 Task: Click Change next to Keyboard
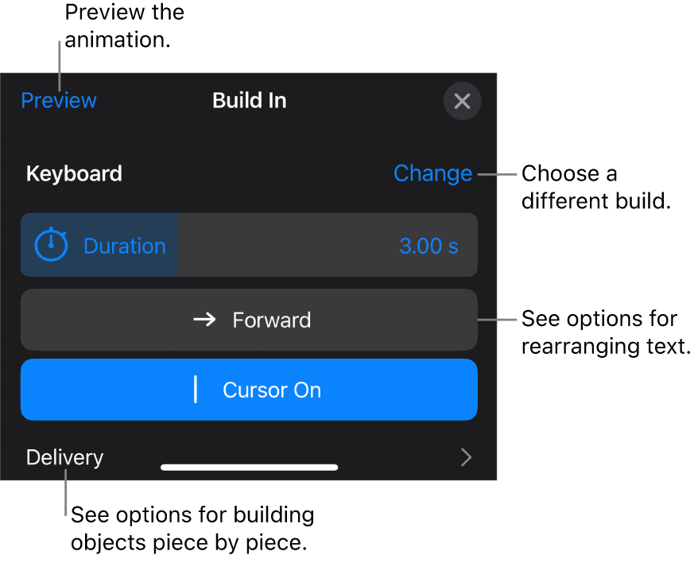(x=432, y=173)
